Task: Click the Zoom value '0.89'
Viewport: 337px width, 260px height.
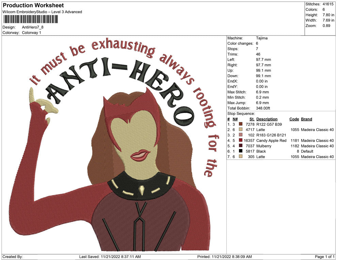Action: (326, 26)
